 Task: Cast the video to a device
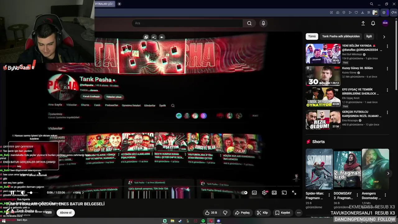tap(284, 193)
